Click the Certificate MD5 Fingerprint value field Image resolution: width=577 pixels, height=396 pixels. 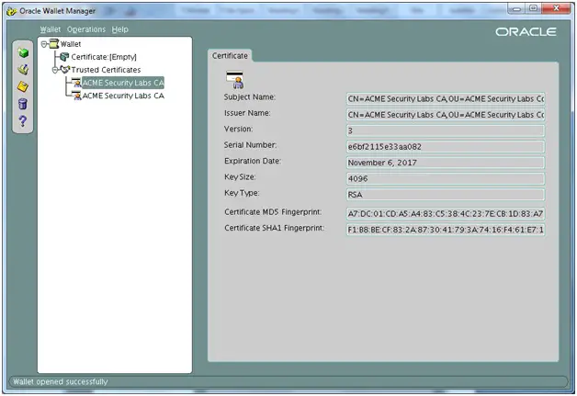446,213
